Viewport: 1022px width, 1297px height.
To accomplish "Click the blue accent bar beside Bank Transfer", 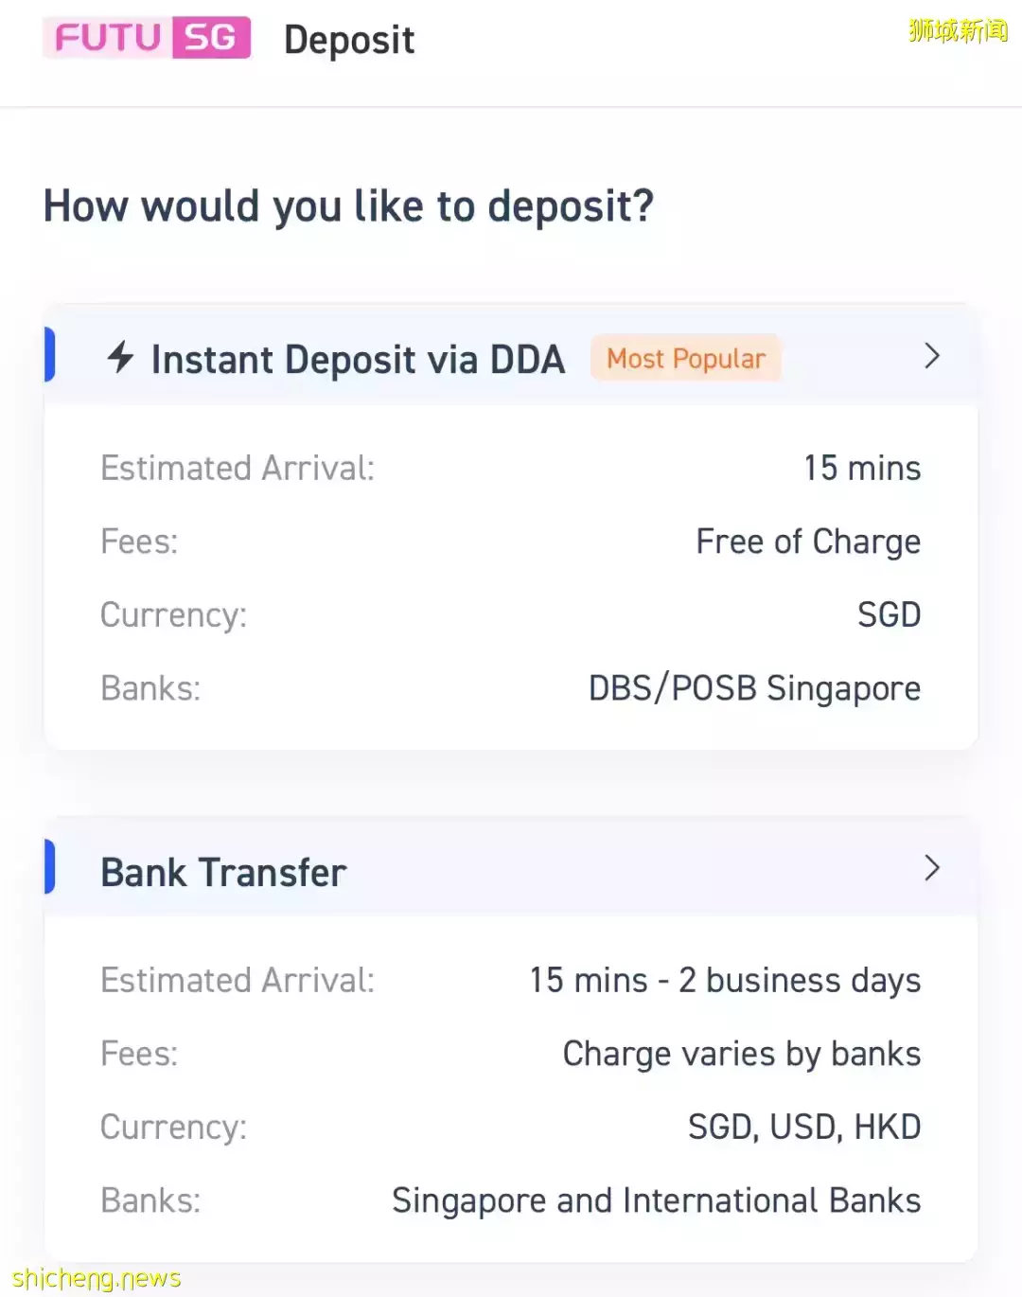I will click(x=50, y=867).
